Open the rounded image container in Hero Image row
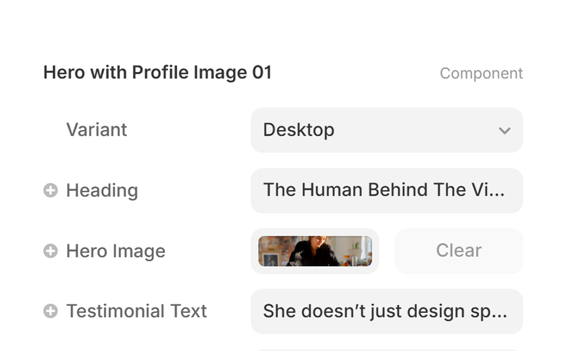The image size is (562, 351). [314, 250]
